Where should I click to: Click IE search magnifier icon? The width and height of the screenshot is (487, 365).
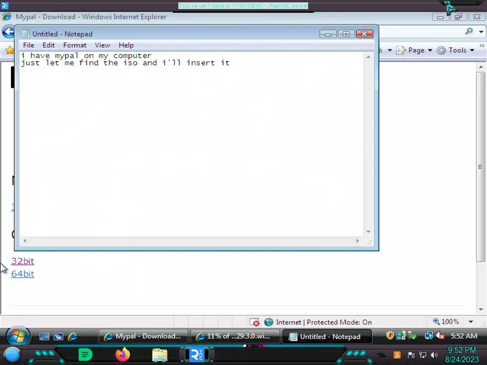pos(469,31)
